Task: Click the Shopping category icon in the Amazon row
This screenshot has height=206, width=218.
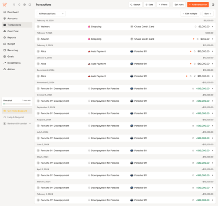Action: pos(89,39)
